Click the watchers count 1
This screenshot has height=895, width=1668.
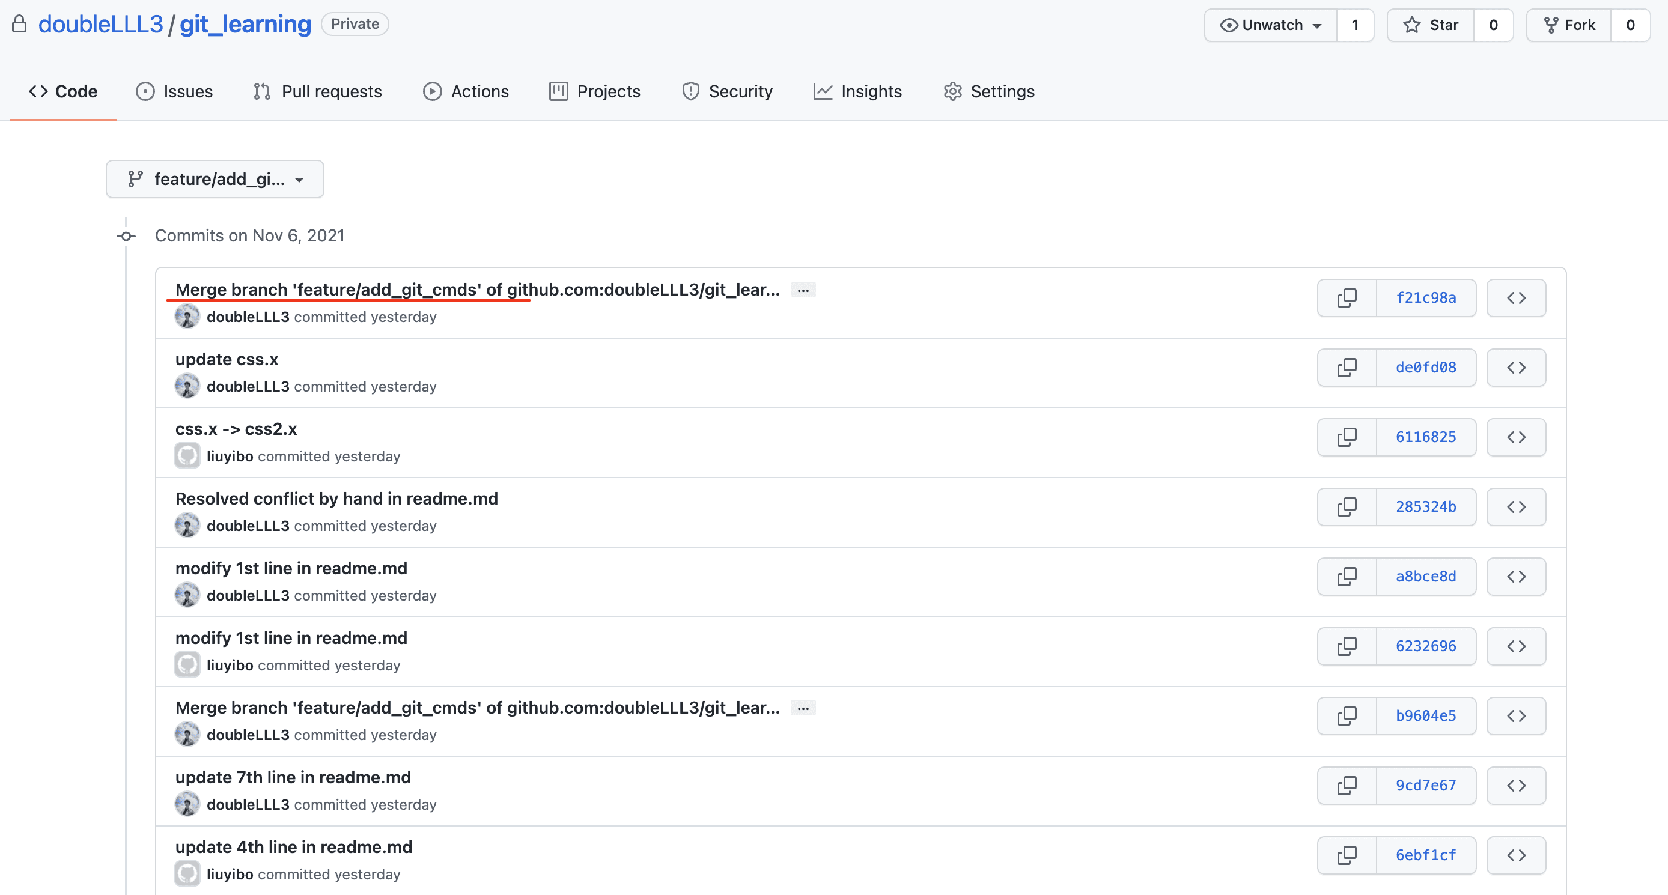coord(1354,25)
